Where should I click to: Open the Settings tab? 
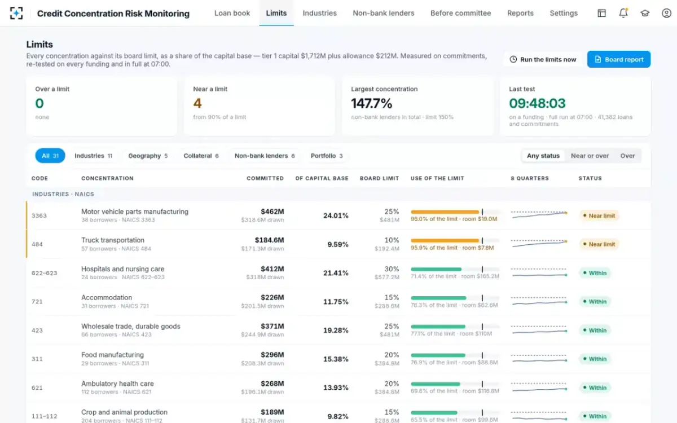coord(564,13)
